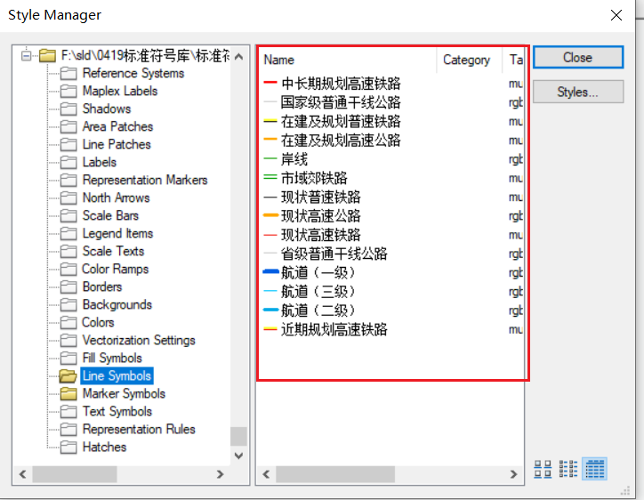The image size is (644, 500).
Task: Open the Reference Systems folder
Action: click(133, 73)
